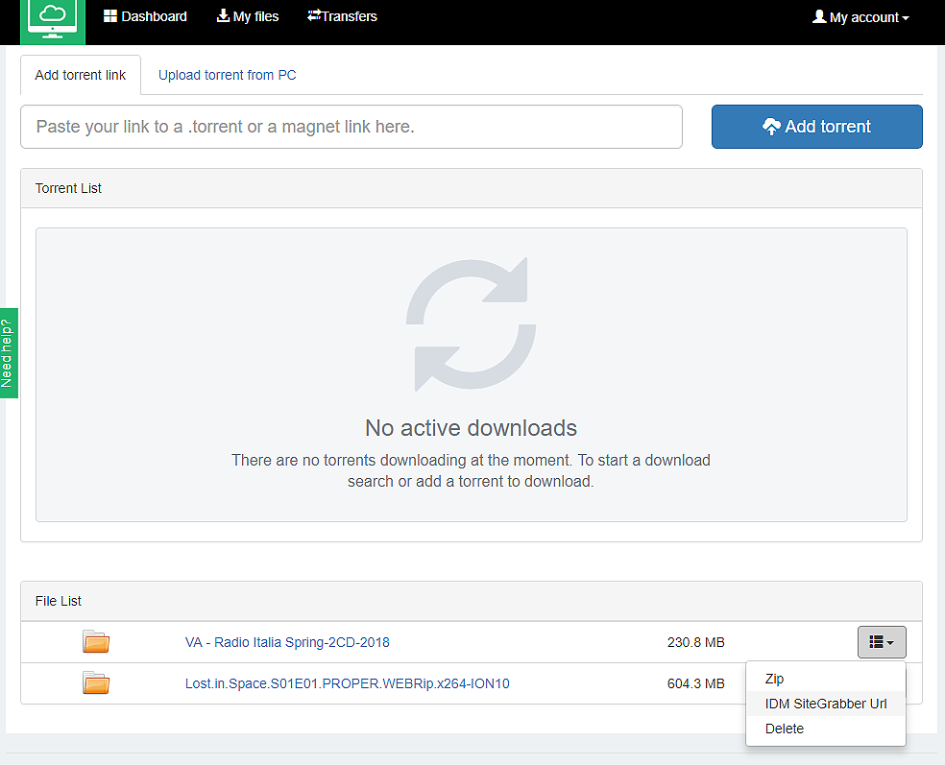Select the Add torrent link tab
The height and width of the screenshot is (765, 945).
click(x=81, y=75)
